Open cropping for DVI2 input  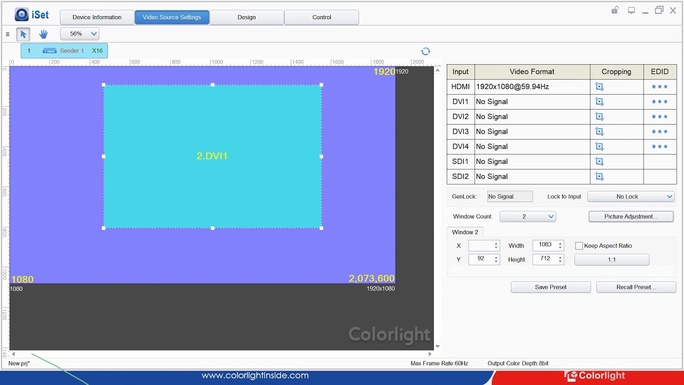point(599,117)
